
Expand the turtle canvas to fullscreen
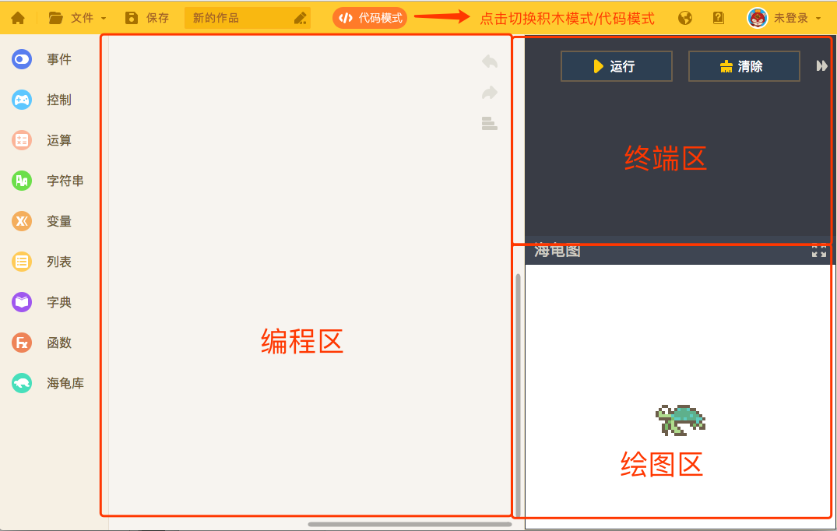click(x=819, y=251)
